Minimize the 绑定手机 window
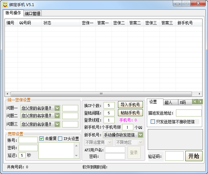The image size is (208, 174). pyautogui.click(x=178, y=4)
